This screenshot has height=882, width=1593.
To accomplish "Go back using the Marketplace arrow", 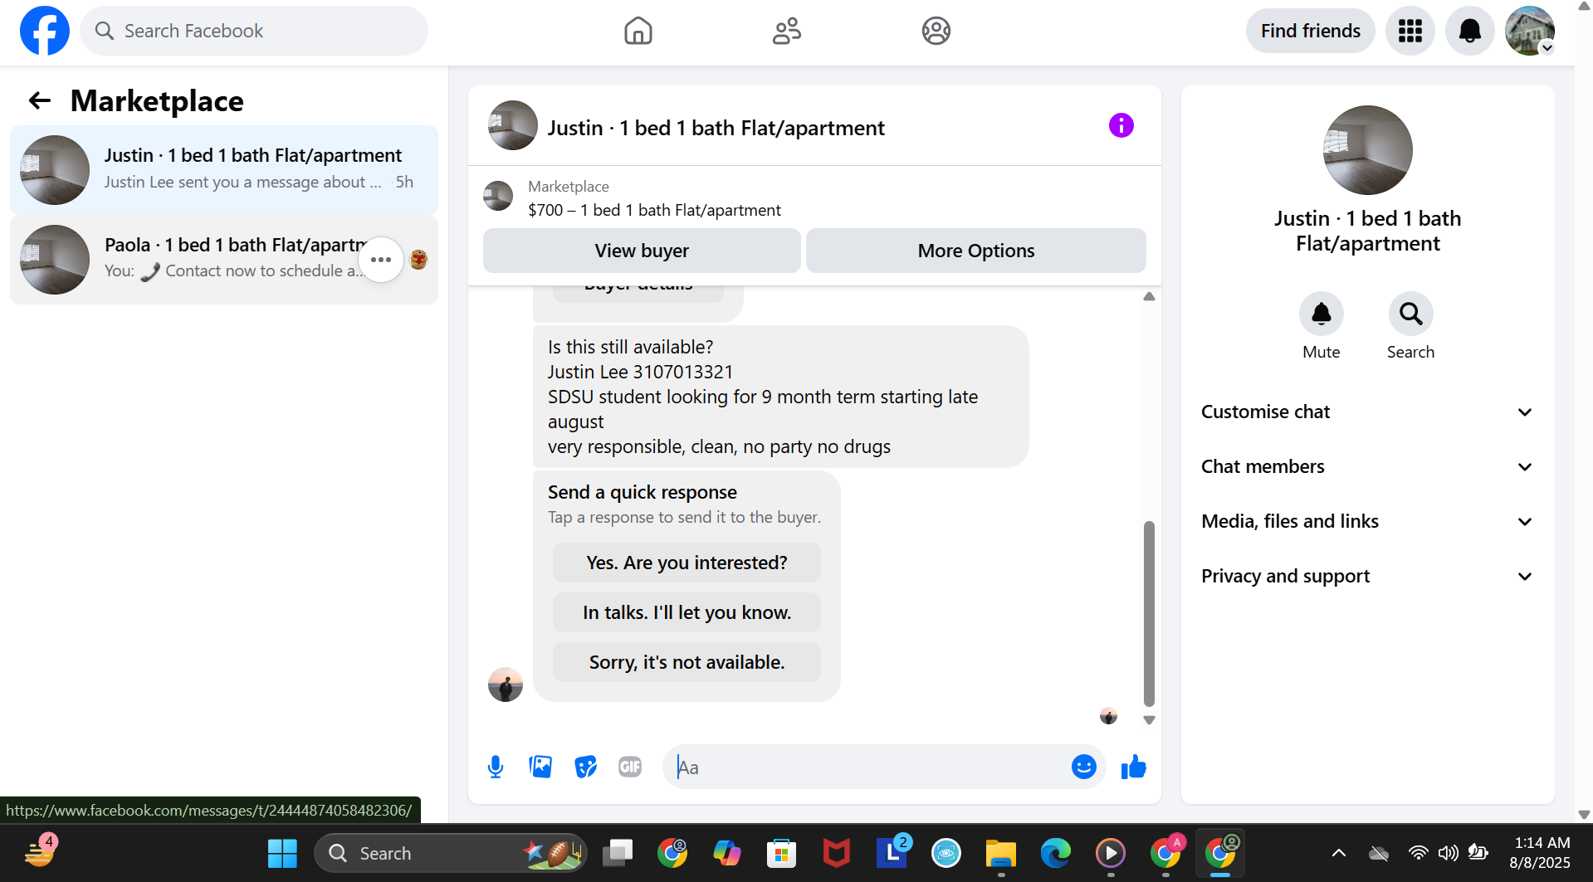I will tap(40, 101).
